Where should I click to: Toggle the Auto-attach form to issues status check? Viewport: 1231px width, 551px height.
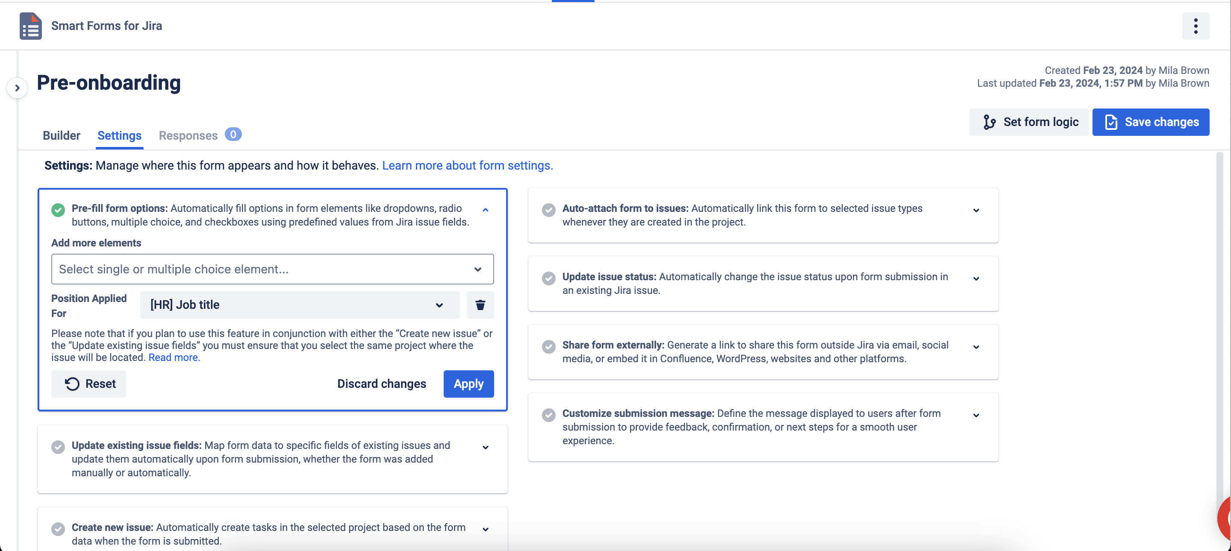[548, 210]
